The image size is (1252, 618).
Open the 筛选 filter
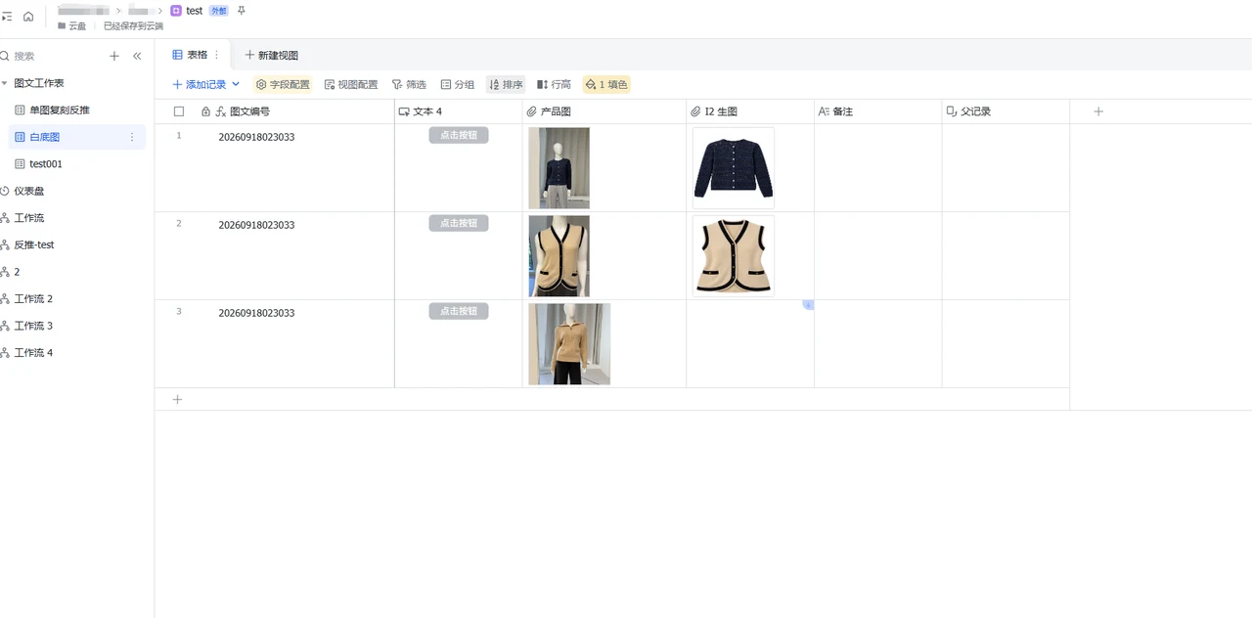tap(409, 85)
